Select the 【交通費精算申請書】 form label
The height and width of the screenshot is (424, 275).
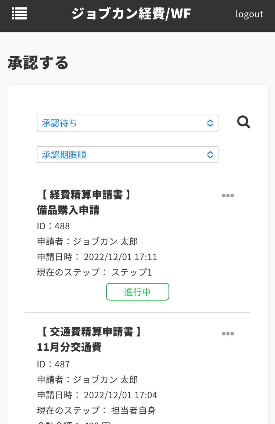pyautogui.click(x=89, y=332)
